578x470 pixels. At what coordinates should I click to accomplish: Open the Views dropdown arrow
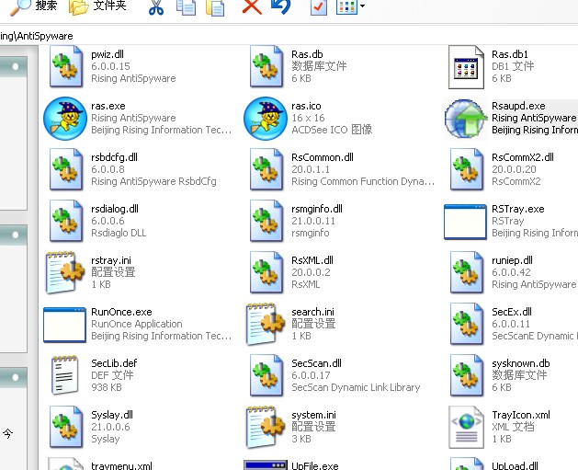click(x=362, y=6)
